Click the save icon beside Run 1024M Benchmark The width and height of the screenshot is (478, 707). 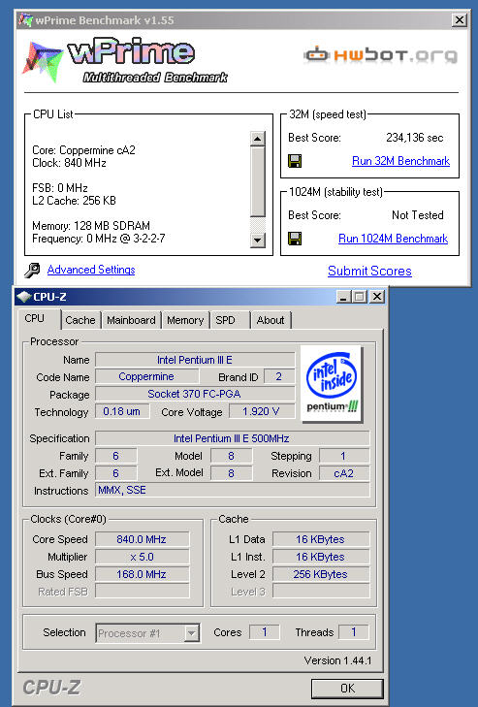point(295,239)
